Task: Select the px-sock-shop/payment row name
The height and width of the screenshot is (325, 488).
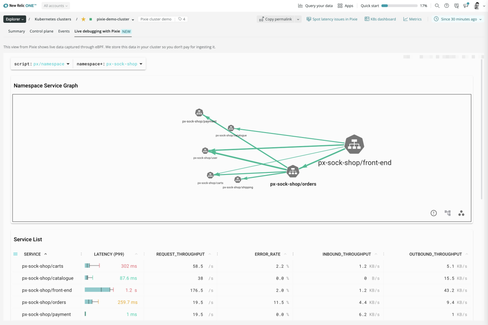Action: point(46,314)
